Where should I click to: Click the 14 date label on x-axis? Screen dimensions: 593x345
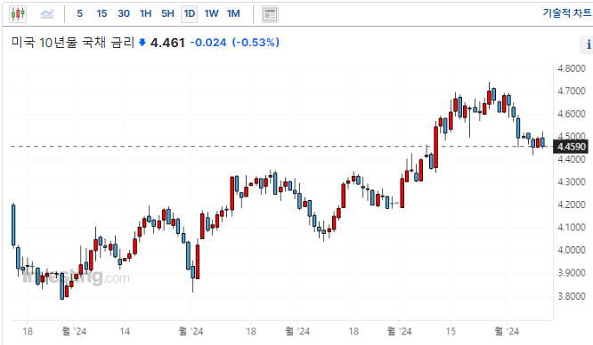pyautogui.click(x=125, y=332)
